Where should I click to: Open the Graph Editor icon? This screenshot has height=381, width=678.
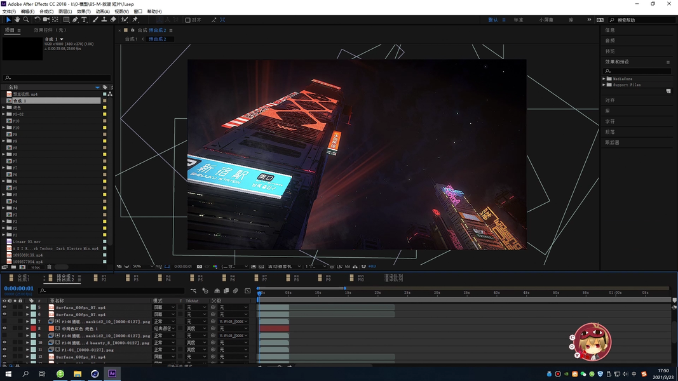tap(247, 291)
